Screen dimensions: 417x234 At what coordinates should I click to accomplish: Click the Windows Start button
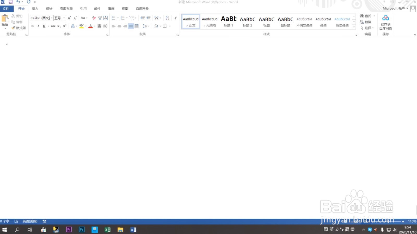click(x=4, y=229)
